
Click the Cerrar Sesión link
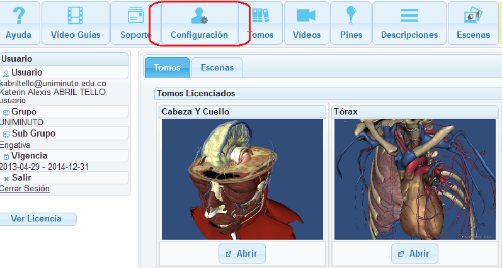(25, 188)
